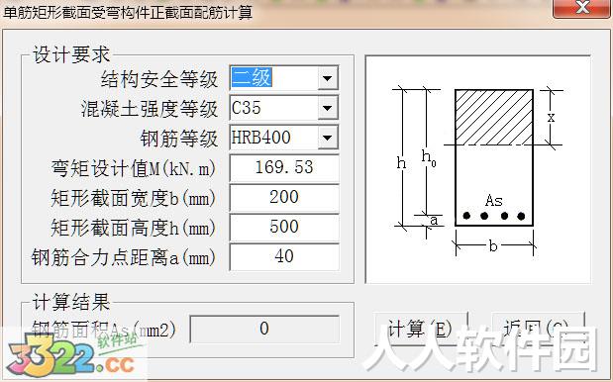Screen dimensions: 613x382
Task: Click the As rebar dots in the section diagram
Action: [x=494, y=216]
